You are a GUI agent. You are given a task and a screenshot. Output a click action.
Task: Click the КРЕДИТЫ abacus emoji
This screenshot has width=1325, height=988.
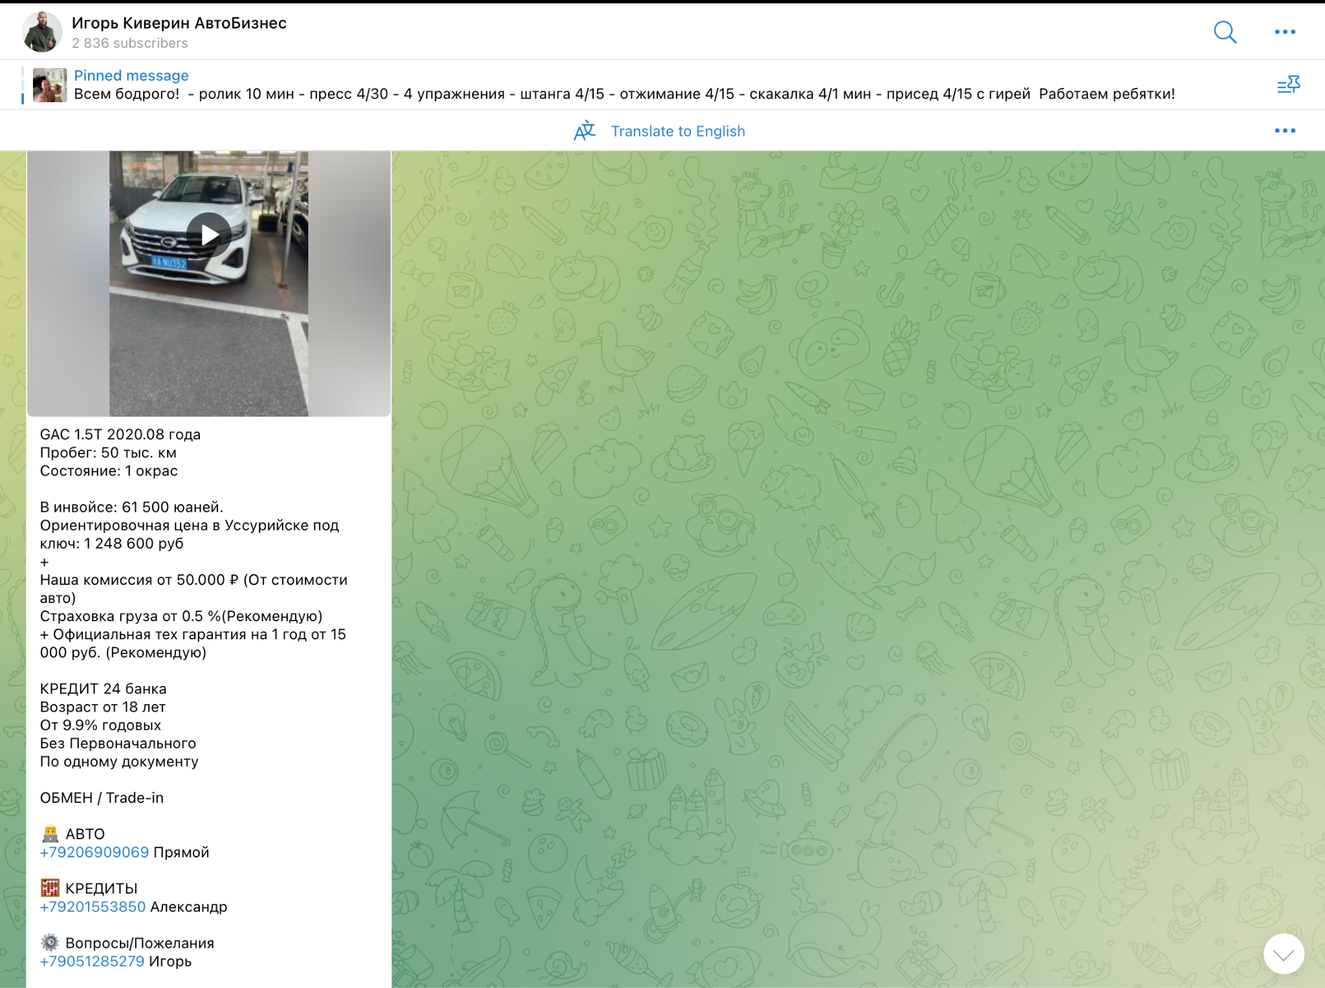[50, 888]
